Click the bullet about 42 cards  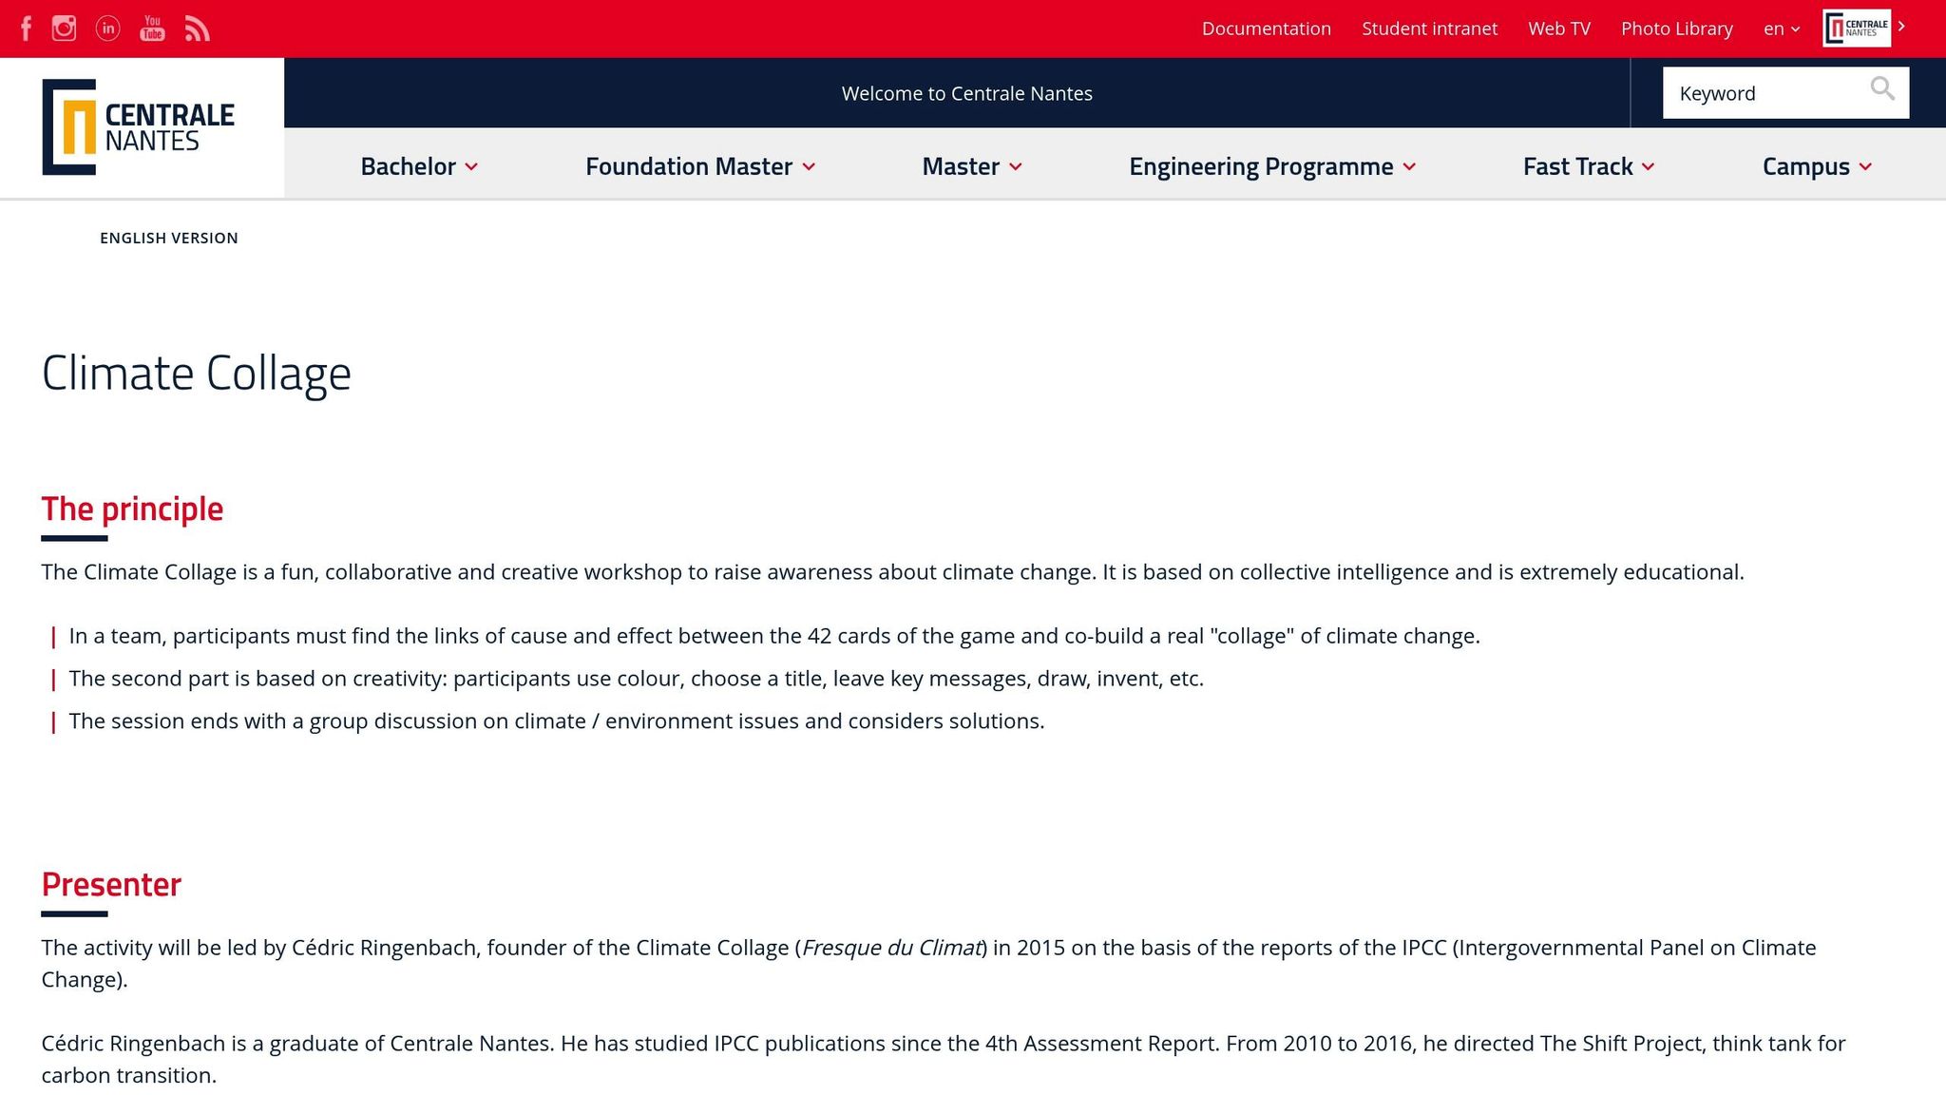(773, 636)
